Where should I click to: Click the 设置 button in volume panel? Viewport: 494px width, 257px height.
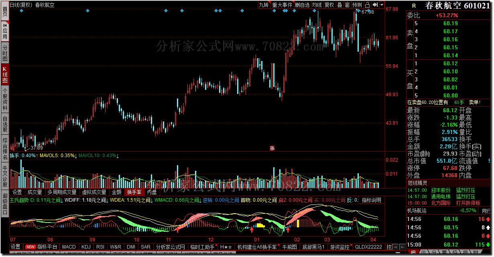coord(17,192)
